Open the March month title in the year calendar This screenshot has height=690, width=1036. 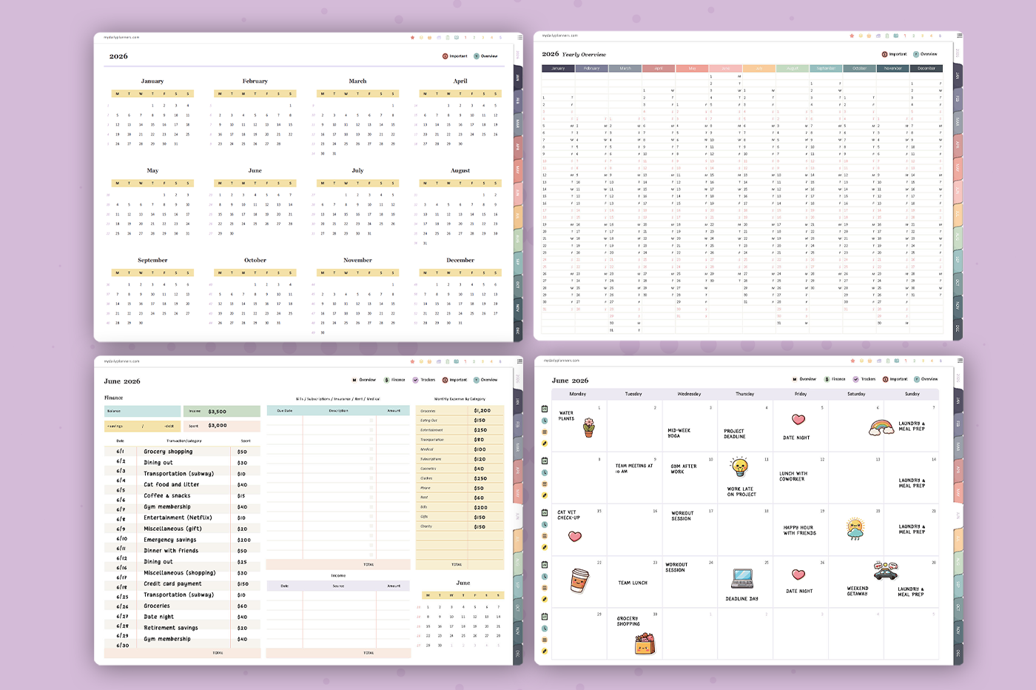(357, 81)
